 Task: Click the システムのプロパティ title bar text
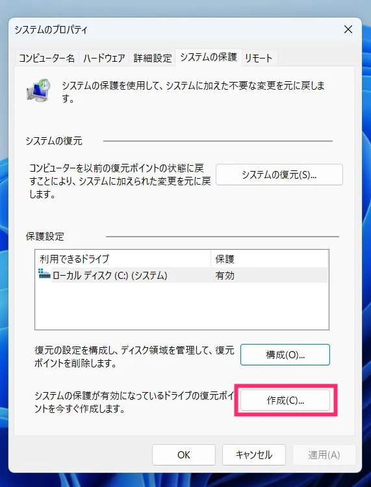click(x=51, y=30)
